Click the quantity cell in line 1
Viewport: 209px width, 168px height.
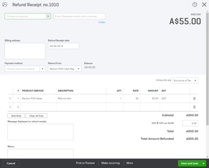pos(115,98)
